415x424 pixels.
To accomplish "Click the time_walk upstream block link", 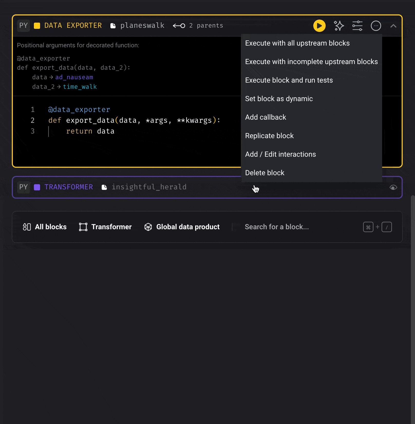I will tap(80, 87).
